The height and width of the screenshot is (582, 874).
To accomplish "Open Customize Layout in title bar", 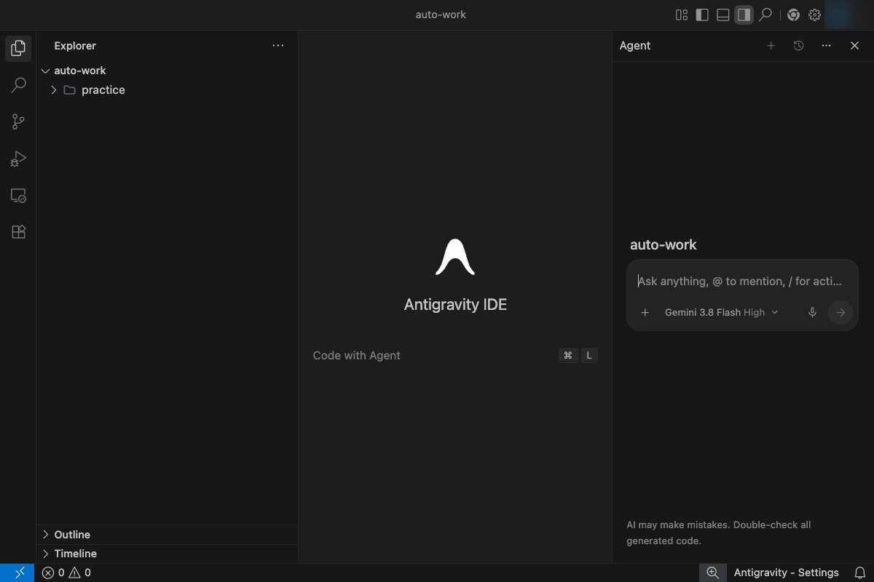I will pos(682,15).
